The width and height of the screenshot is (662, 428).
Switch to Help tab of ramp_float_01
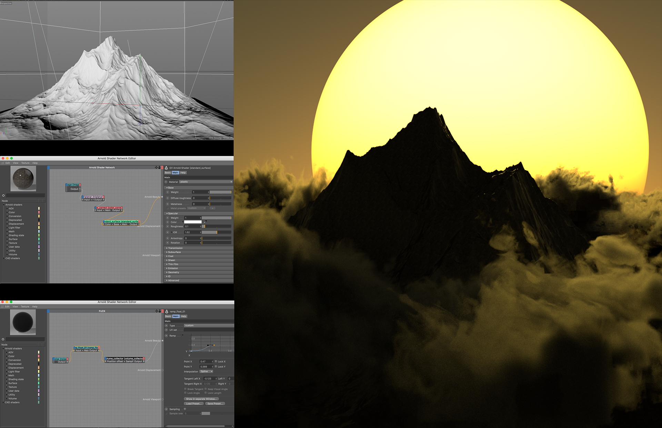tap(183, 316)
